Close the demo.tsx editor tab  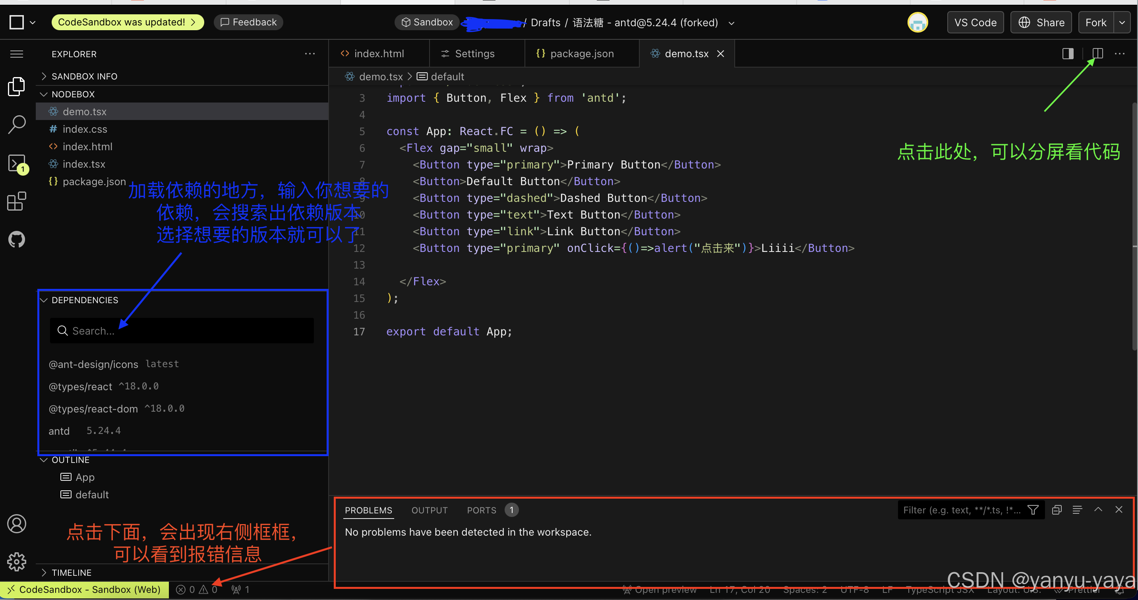point(720,54)
